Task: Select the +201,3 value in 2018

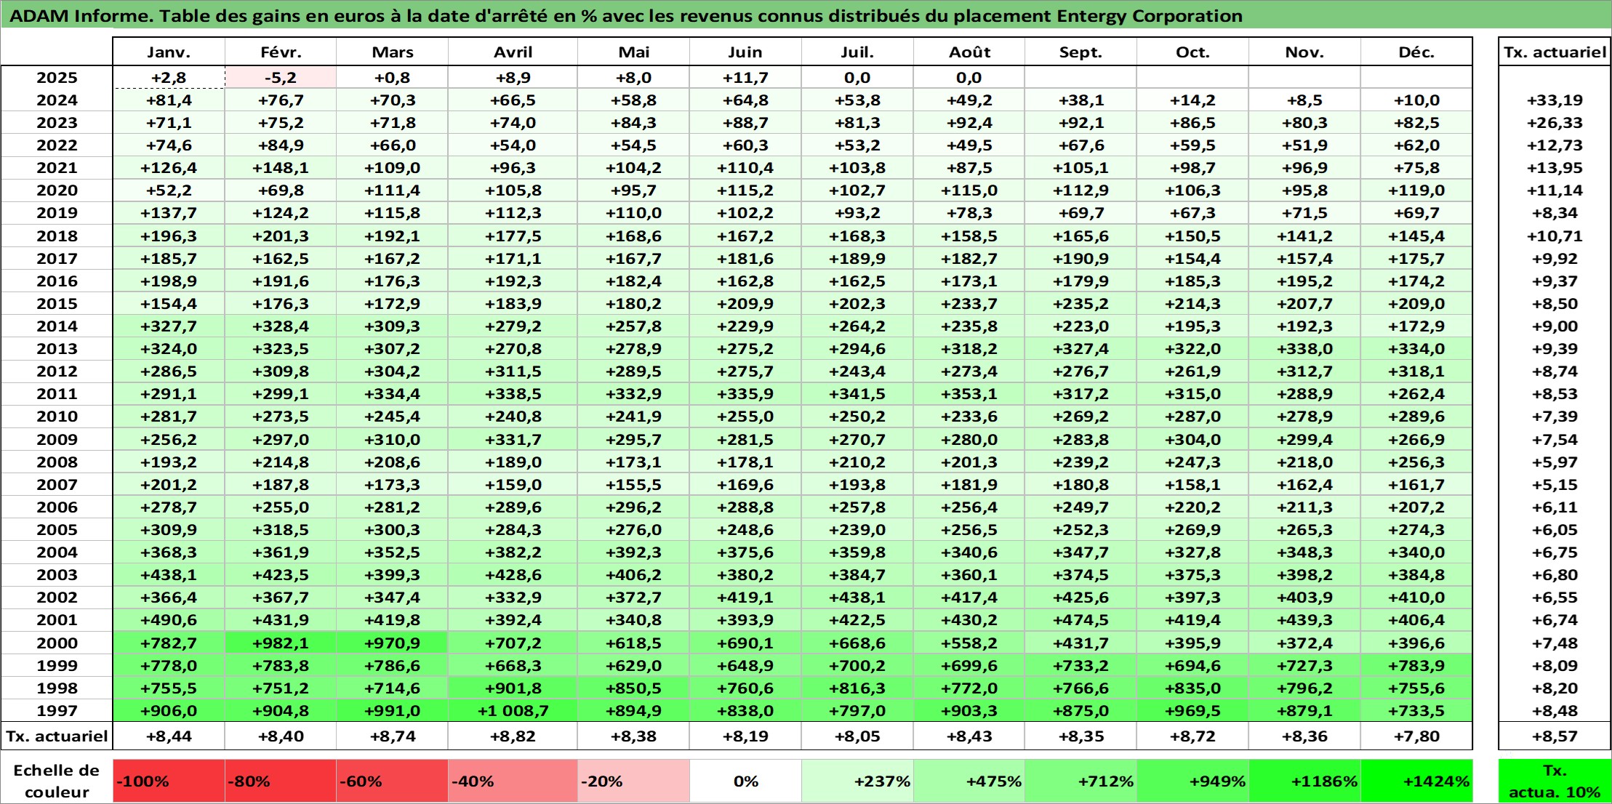Action: tap(281, 236)
